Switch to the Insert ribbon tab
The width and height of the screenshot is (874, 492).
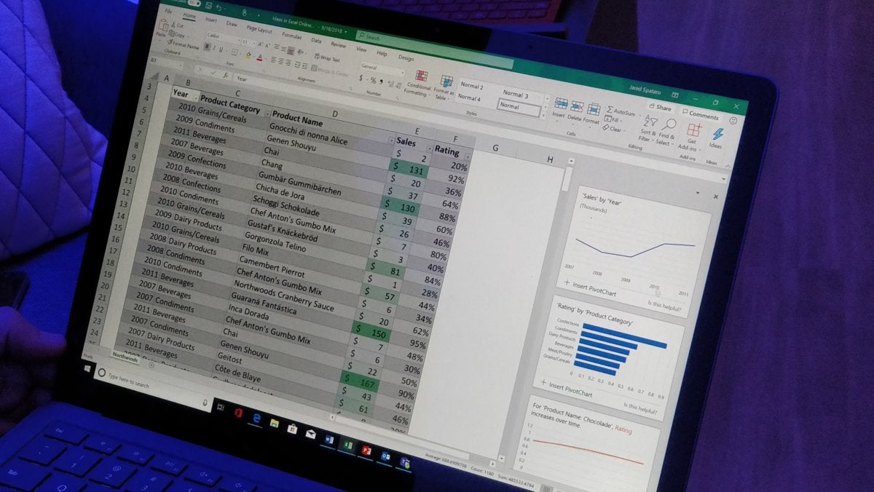point(211,20)
